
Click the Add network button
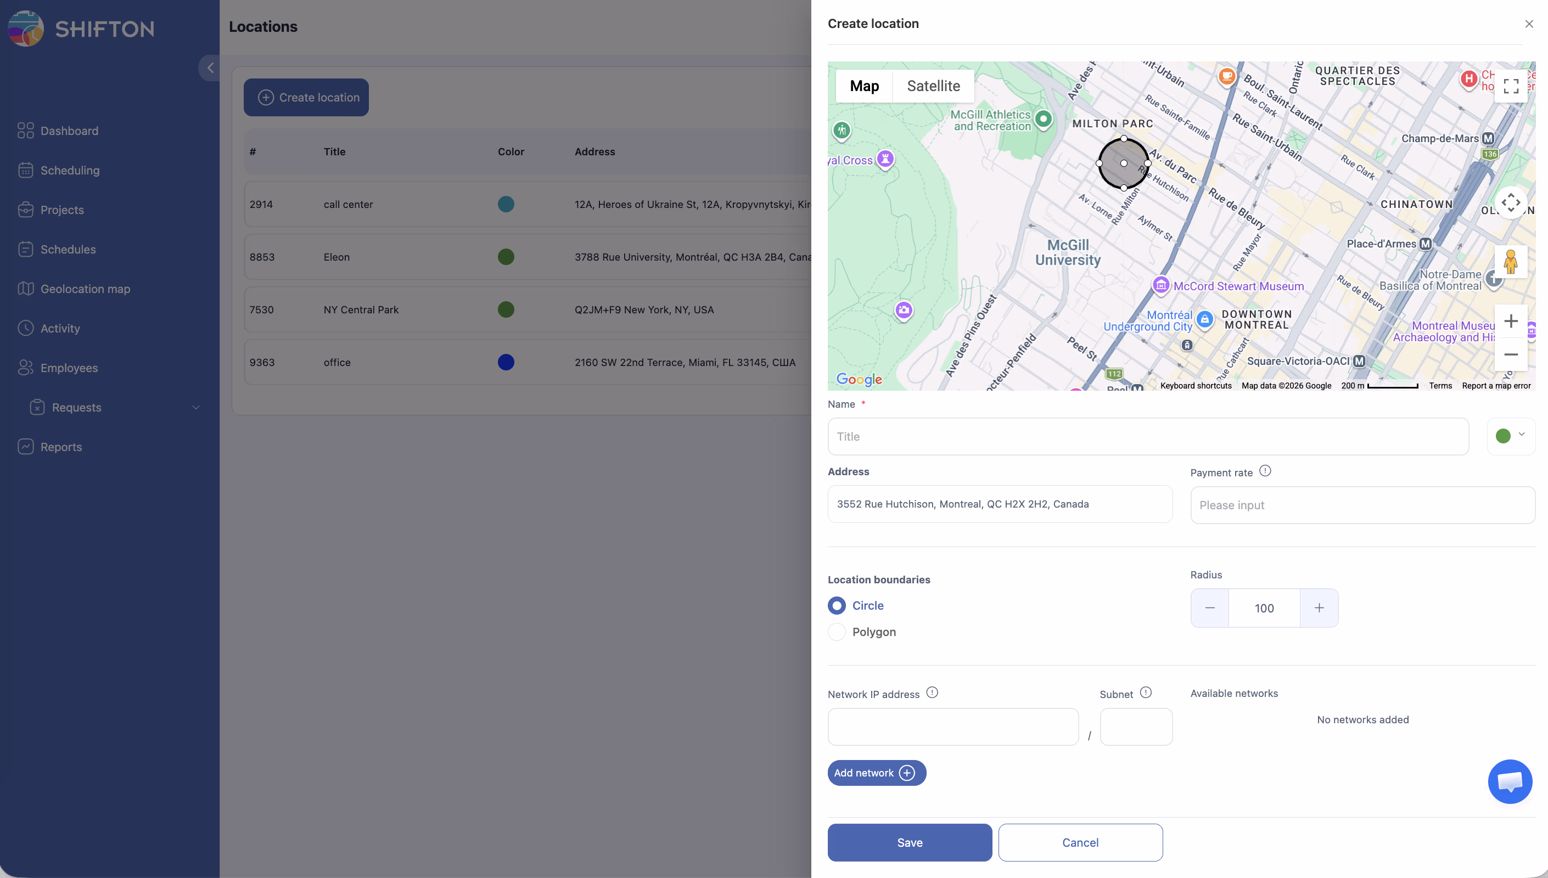876,773
